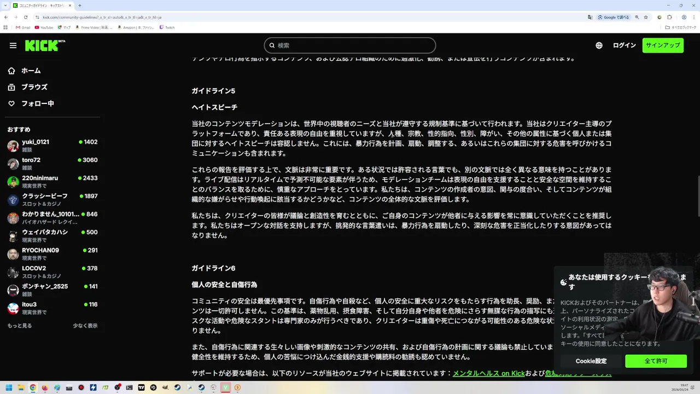Open the itou3 channel
The image size is (700, 394).
click(52, 308)
